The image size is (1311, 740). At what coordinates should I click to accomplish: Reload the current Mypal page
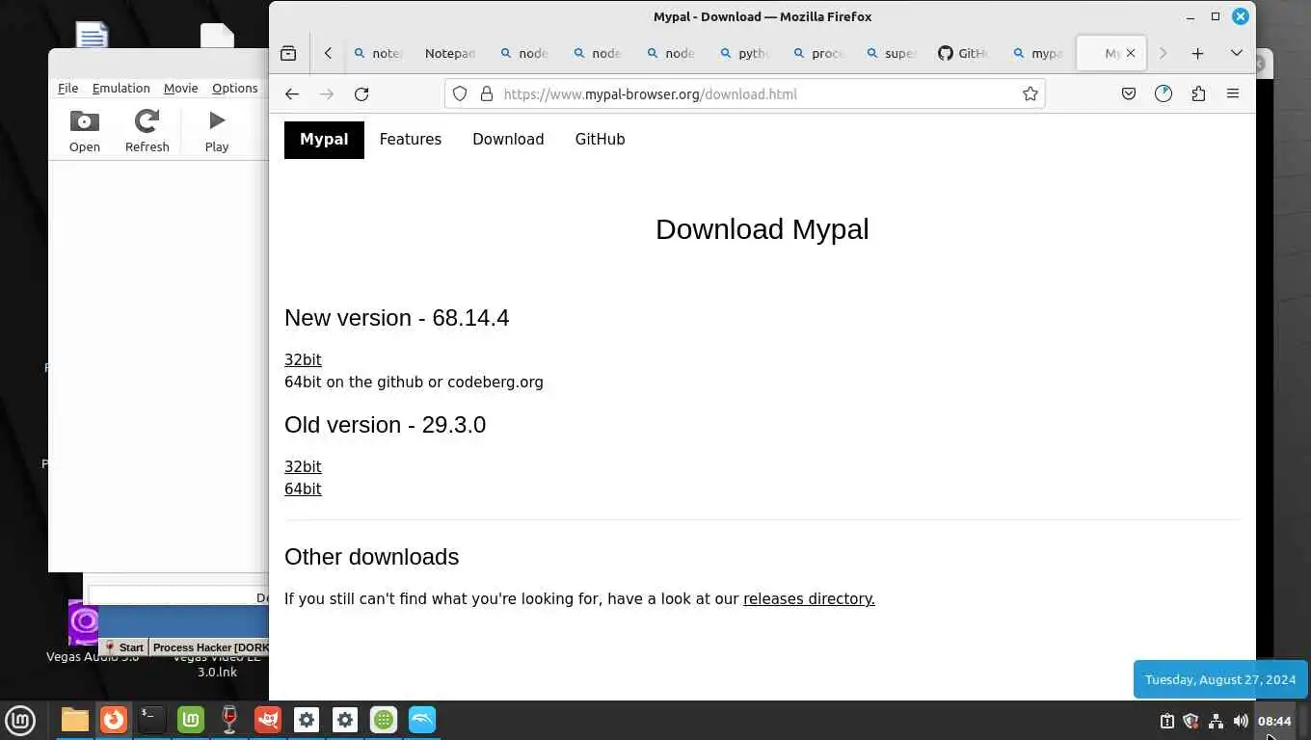[361, 93]
